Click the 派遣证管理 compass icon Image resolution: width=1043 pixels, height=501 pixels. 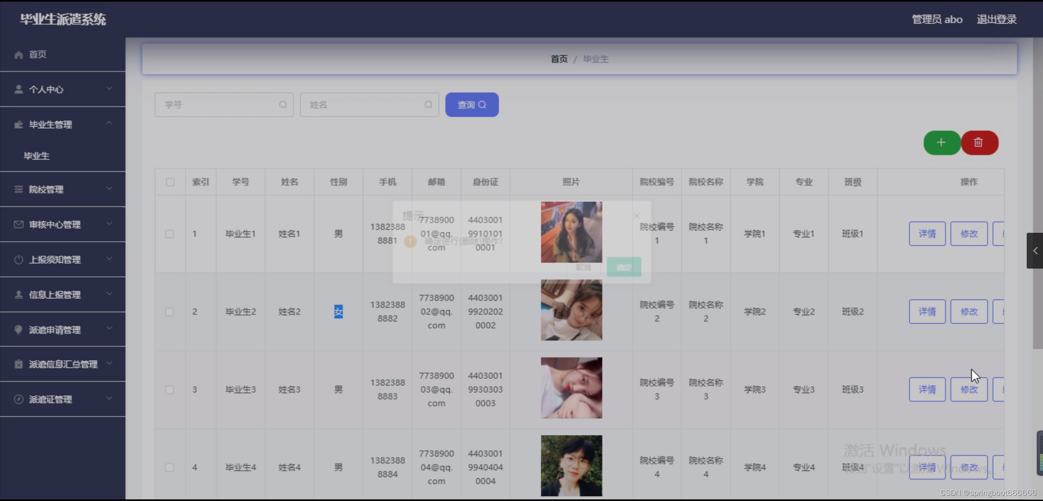18,399
